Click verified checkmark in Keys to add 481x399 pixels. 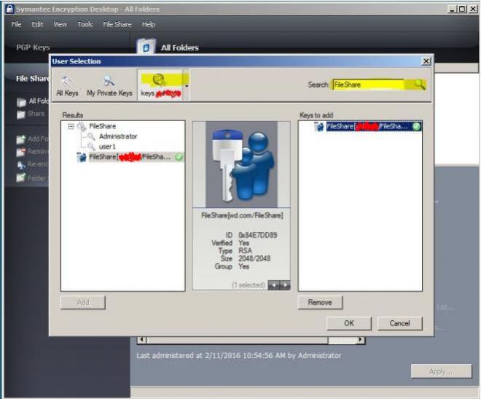[416, 126]
